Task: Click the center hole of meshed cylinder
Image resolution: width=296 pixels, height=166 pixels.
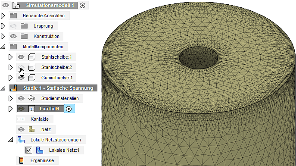Action: [x=198, y=58]
